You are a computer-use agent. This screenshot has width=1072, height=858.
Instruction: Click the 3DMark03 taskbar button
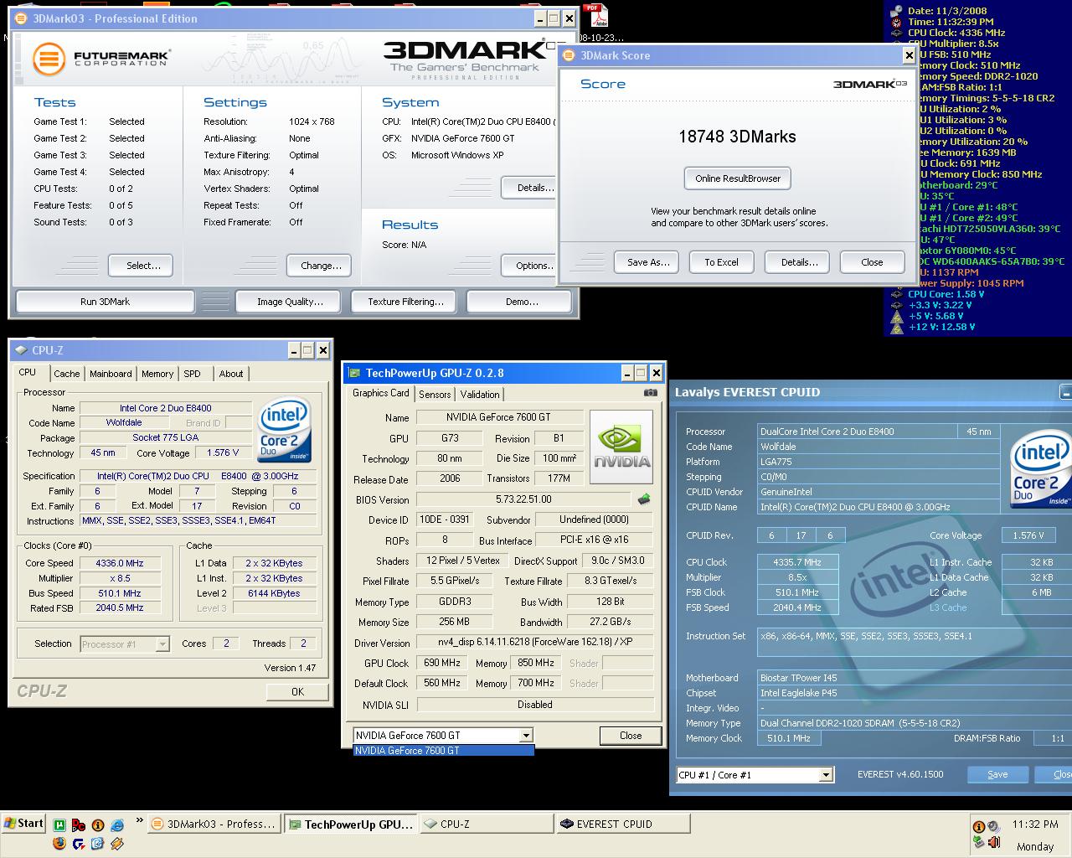tap(214, 824)
